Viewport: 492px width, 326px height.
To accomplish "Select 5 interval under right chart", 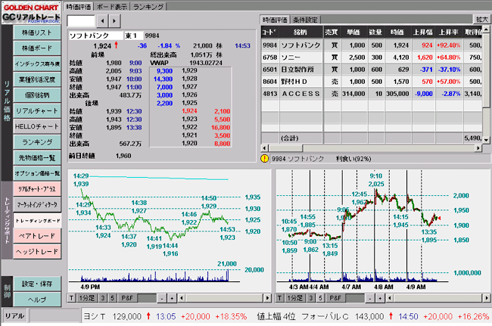I will point(320,298).
